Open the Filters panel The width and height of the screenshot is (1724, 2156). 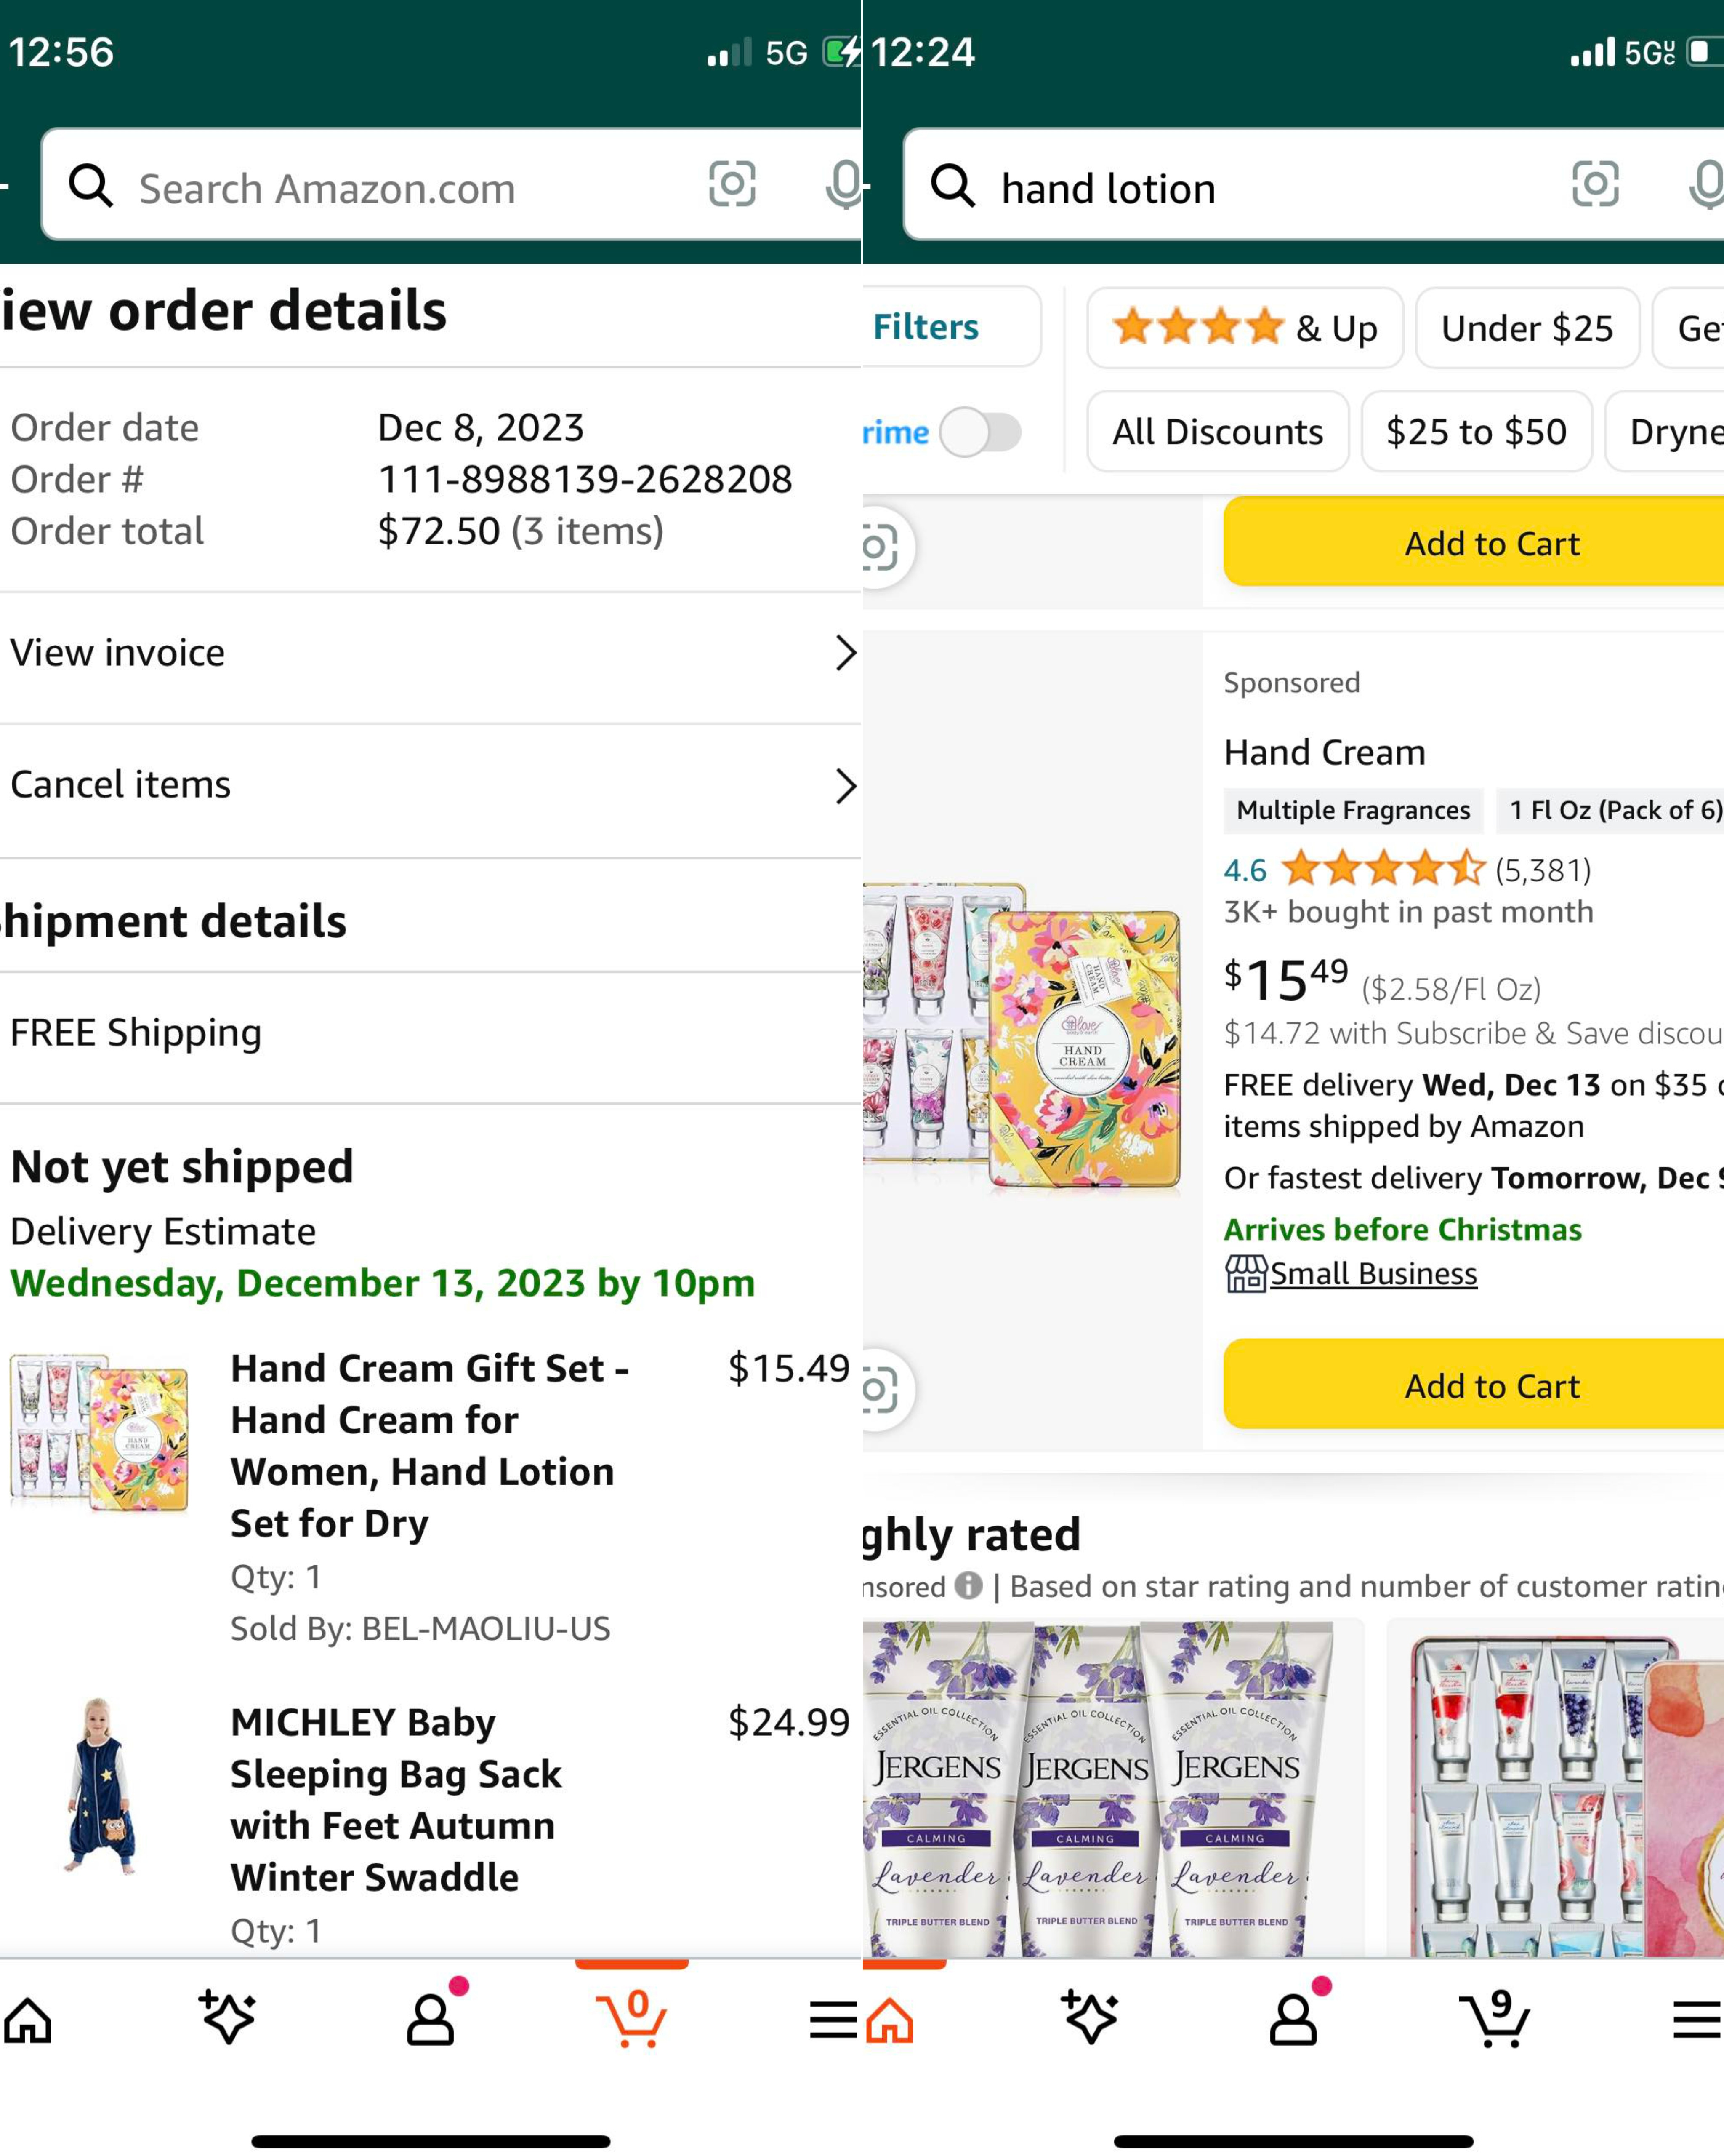tap(926, 327)
